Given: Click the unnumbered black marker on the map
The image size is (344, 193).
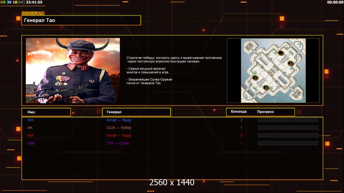Looking at the screenshot, I should 281,53.
